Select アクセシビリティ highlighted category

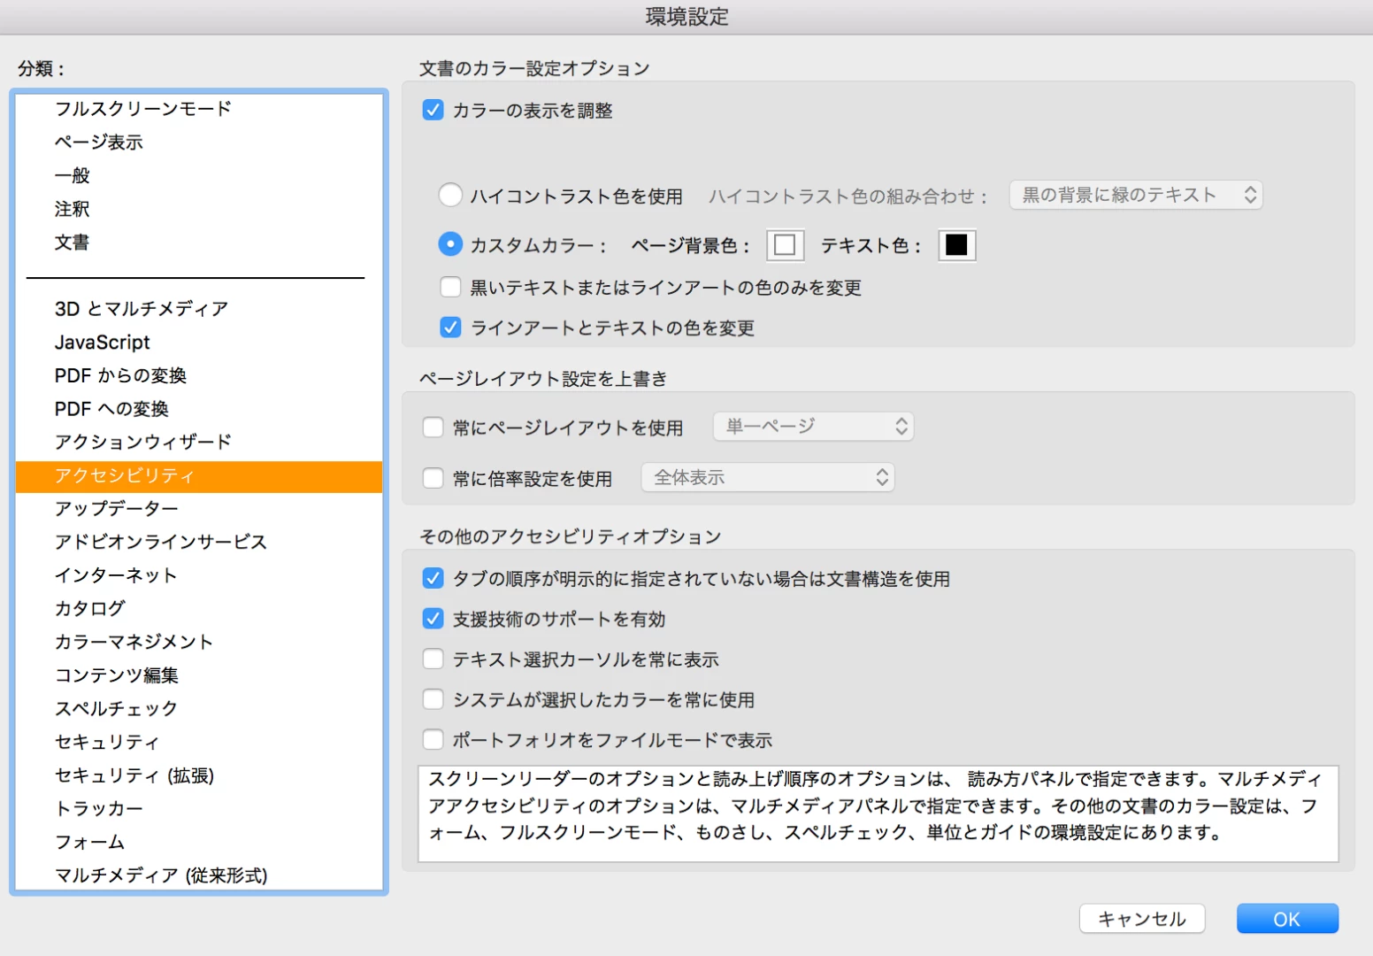199,476
